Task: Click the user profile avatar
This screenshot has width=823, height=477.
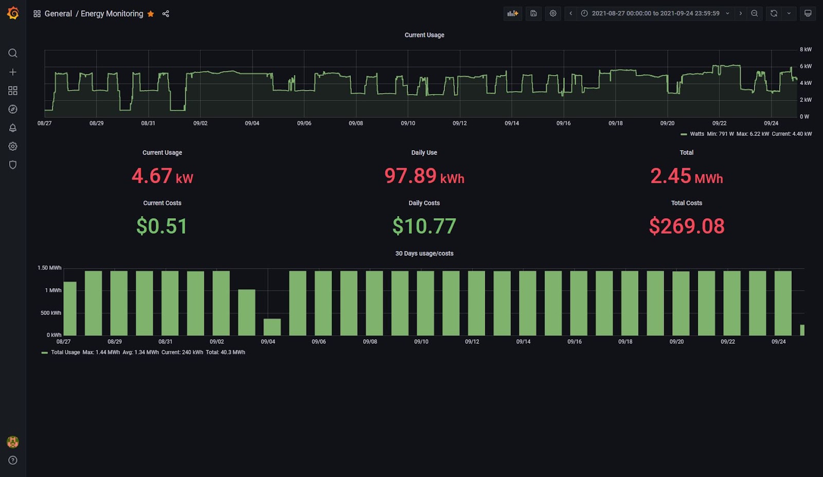Action: (13, 441)
